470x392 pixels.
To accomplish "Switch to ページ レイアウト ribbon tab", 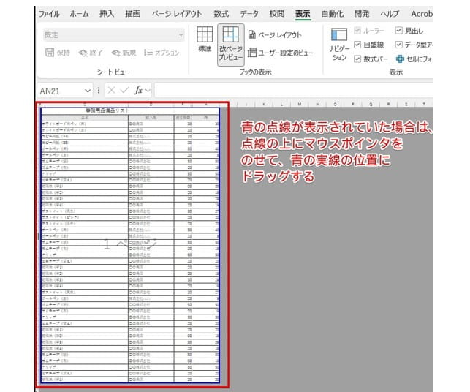I will pos(177,14).
